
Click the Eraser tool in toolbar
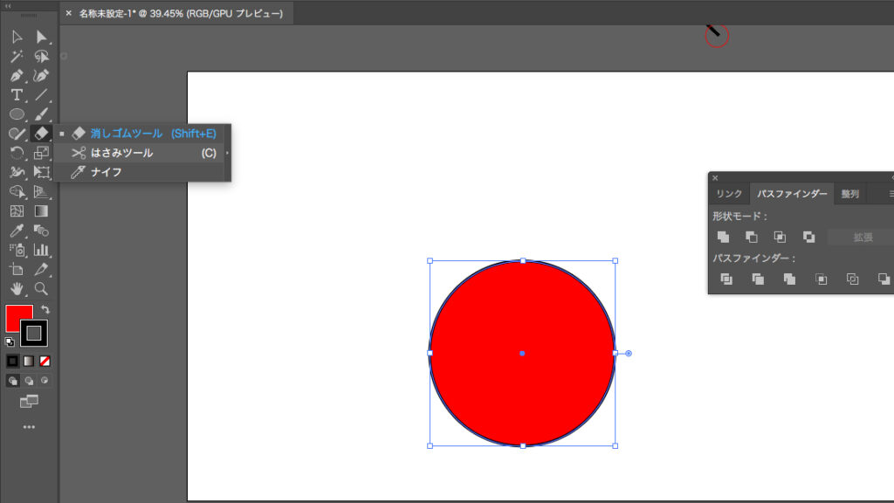(x=41, y=134)
